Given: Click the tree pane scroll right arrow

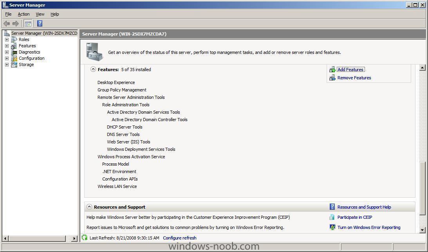Looking at the screenshot, I should coord(74,238).
